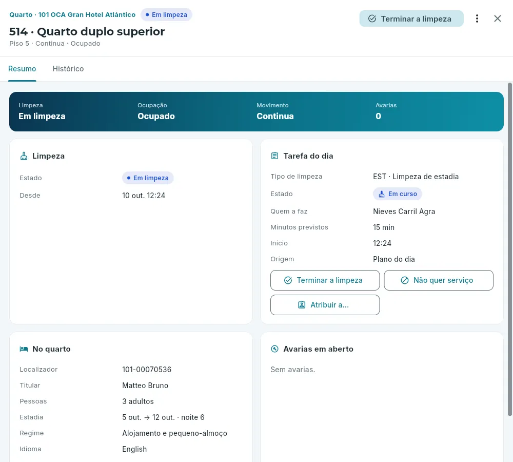The height and width of the screenshot is (462, 513).
Task: Click the Em limpeza badge in the header
Action: click(166, 15)
